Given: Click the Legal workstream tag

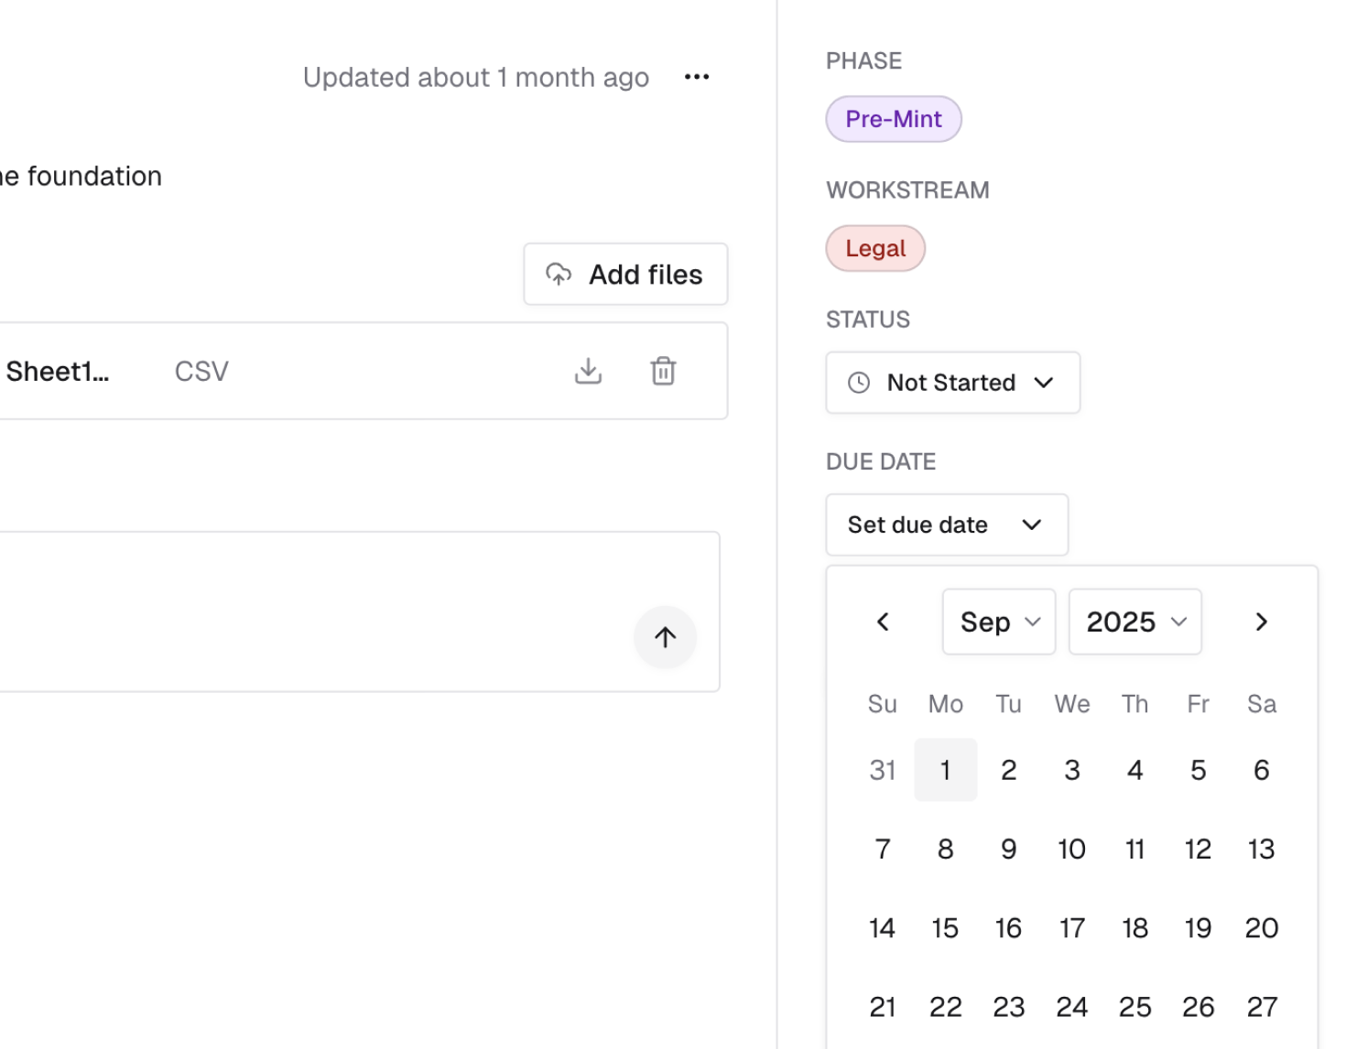Looking at the screenshot, I should pos(875,248).
